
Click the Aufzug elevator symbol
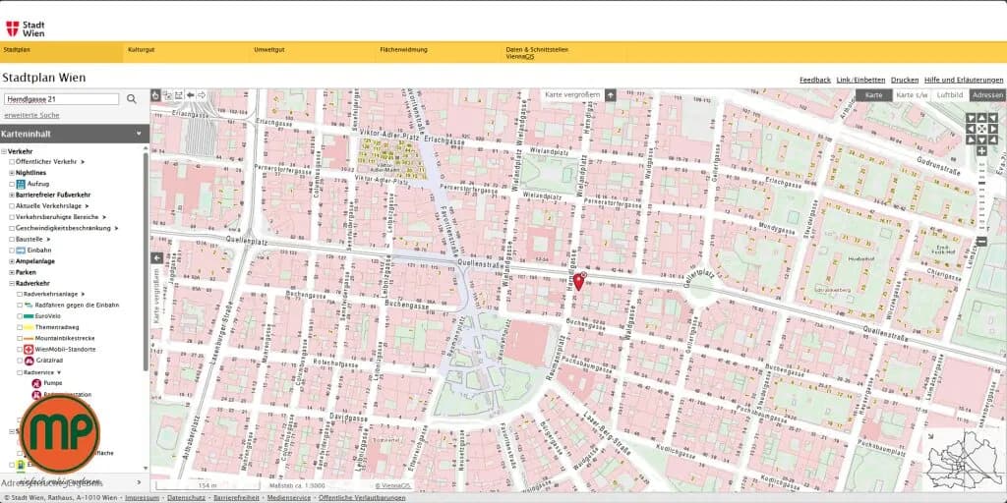click(21, 184)
